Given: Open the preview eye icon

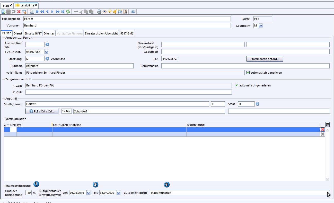Looking at the screenshot, I should pos(104,12).
